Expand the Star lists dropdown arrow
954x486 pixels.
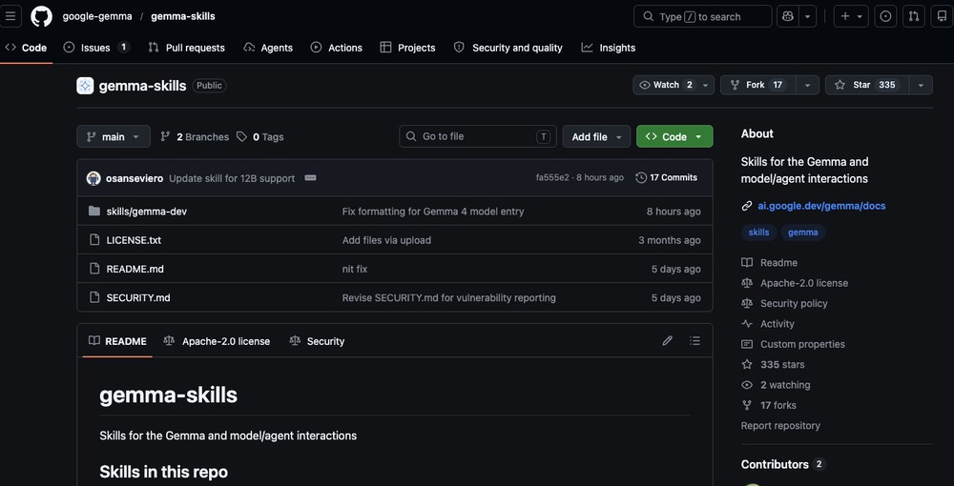(x=922, y=85)
